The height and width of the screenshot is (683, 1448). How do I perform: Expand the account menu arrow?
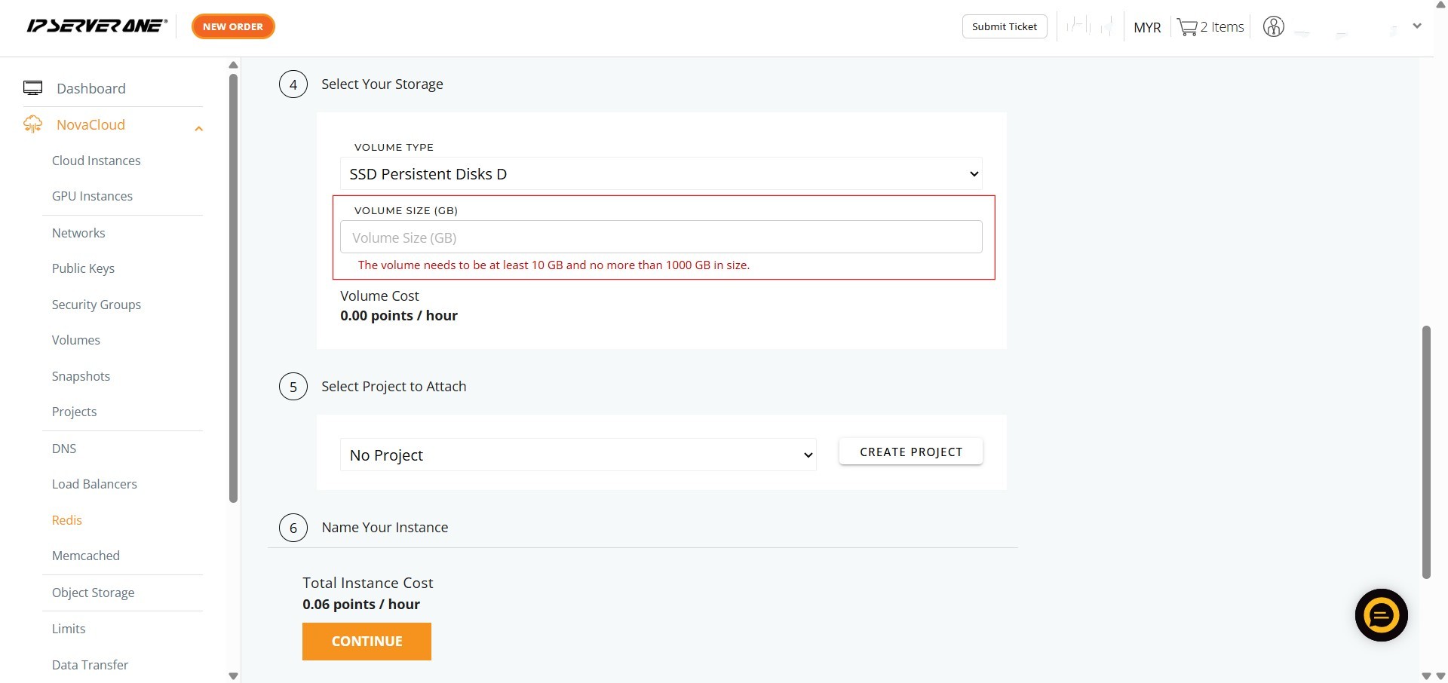(1416, 26)
